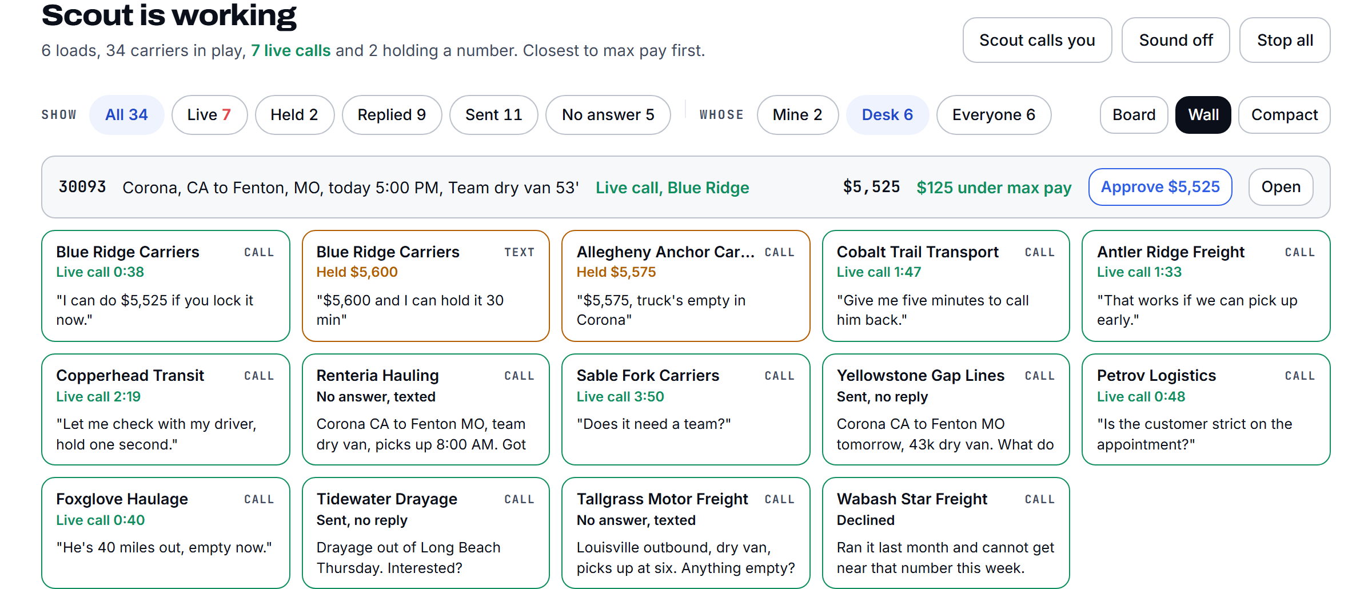Viewport: 1372px width, 589px height.
Task: Click the Live call 0:40 status
Action: [100, 520]
